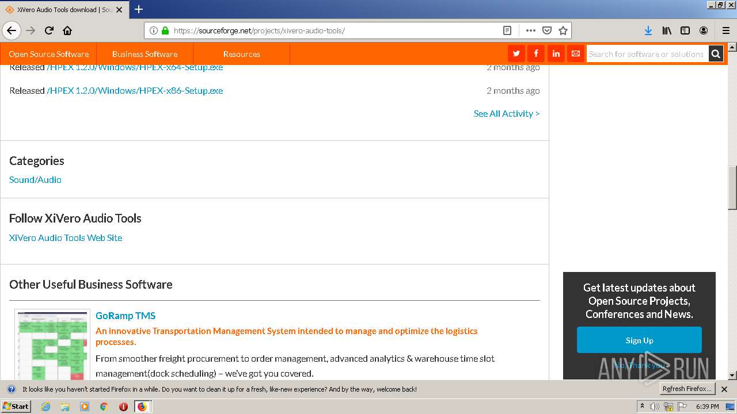
Task: Open the media player taskbar icon
Action: click(x=85, y=407)
